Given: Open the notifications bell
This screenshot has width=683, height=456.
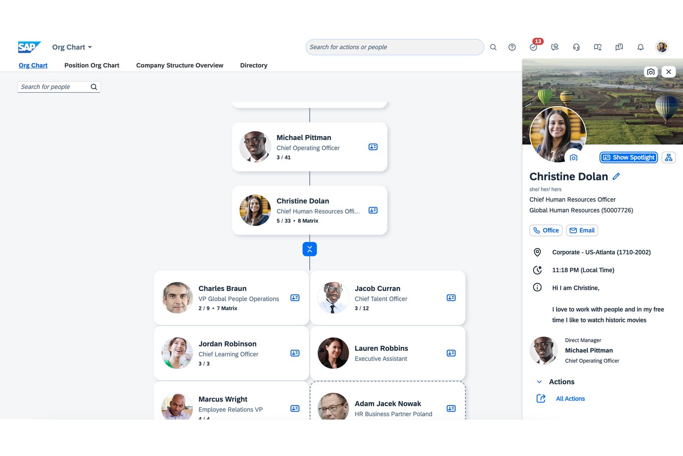Looking at the screenshot, I should pos(641,47).
